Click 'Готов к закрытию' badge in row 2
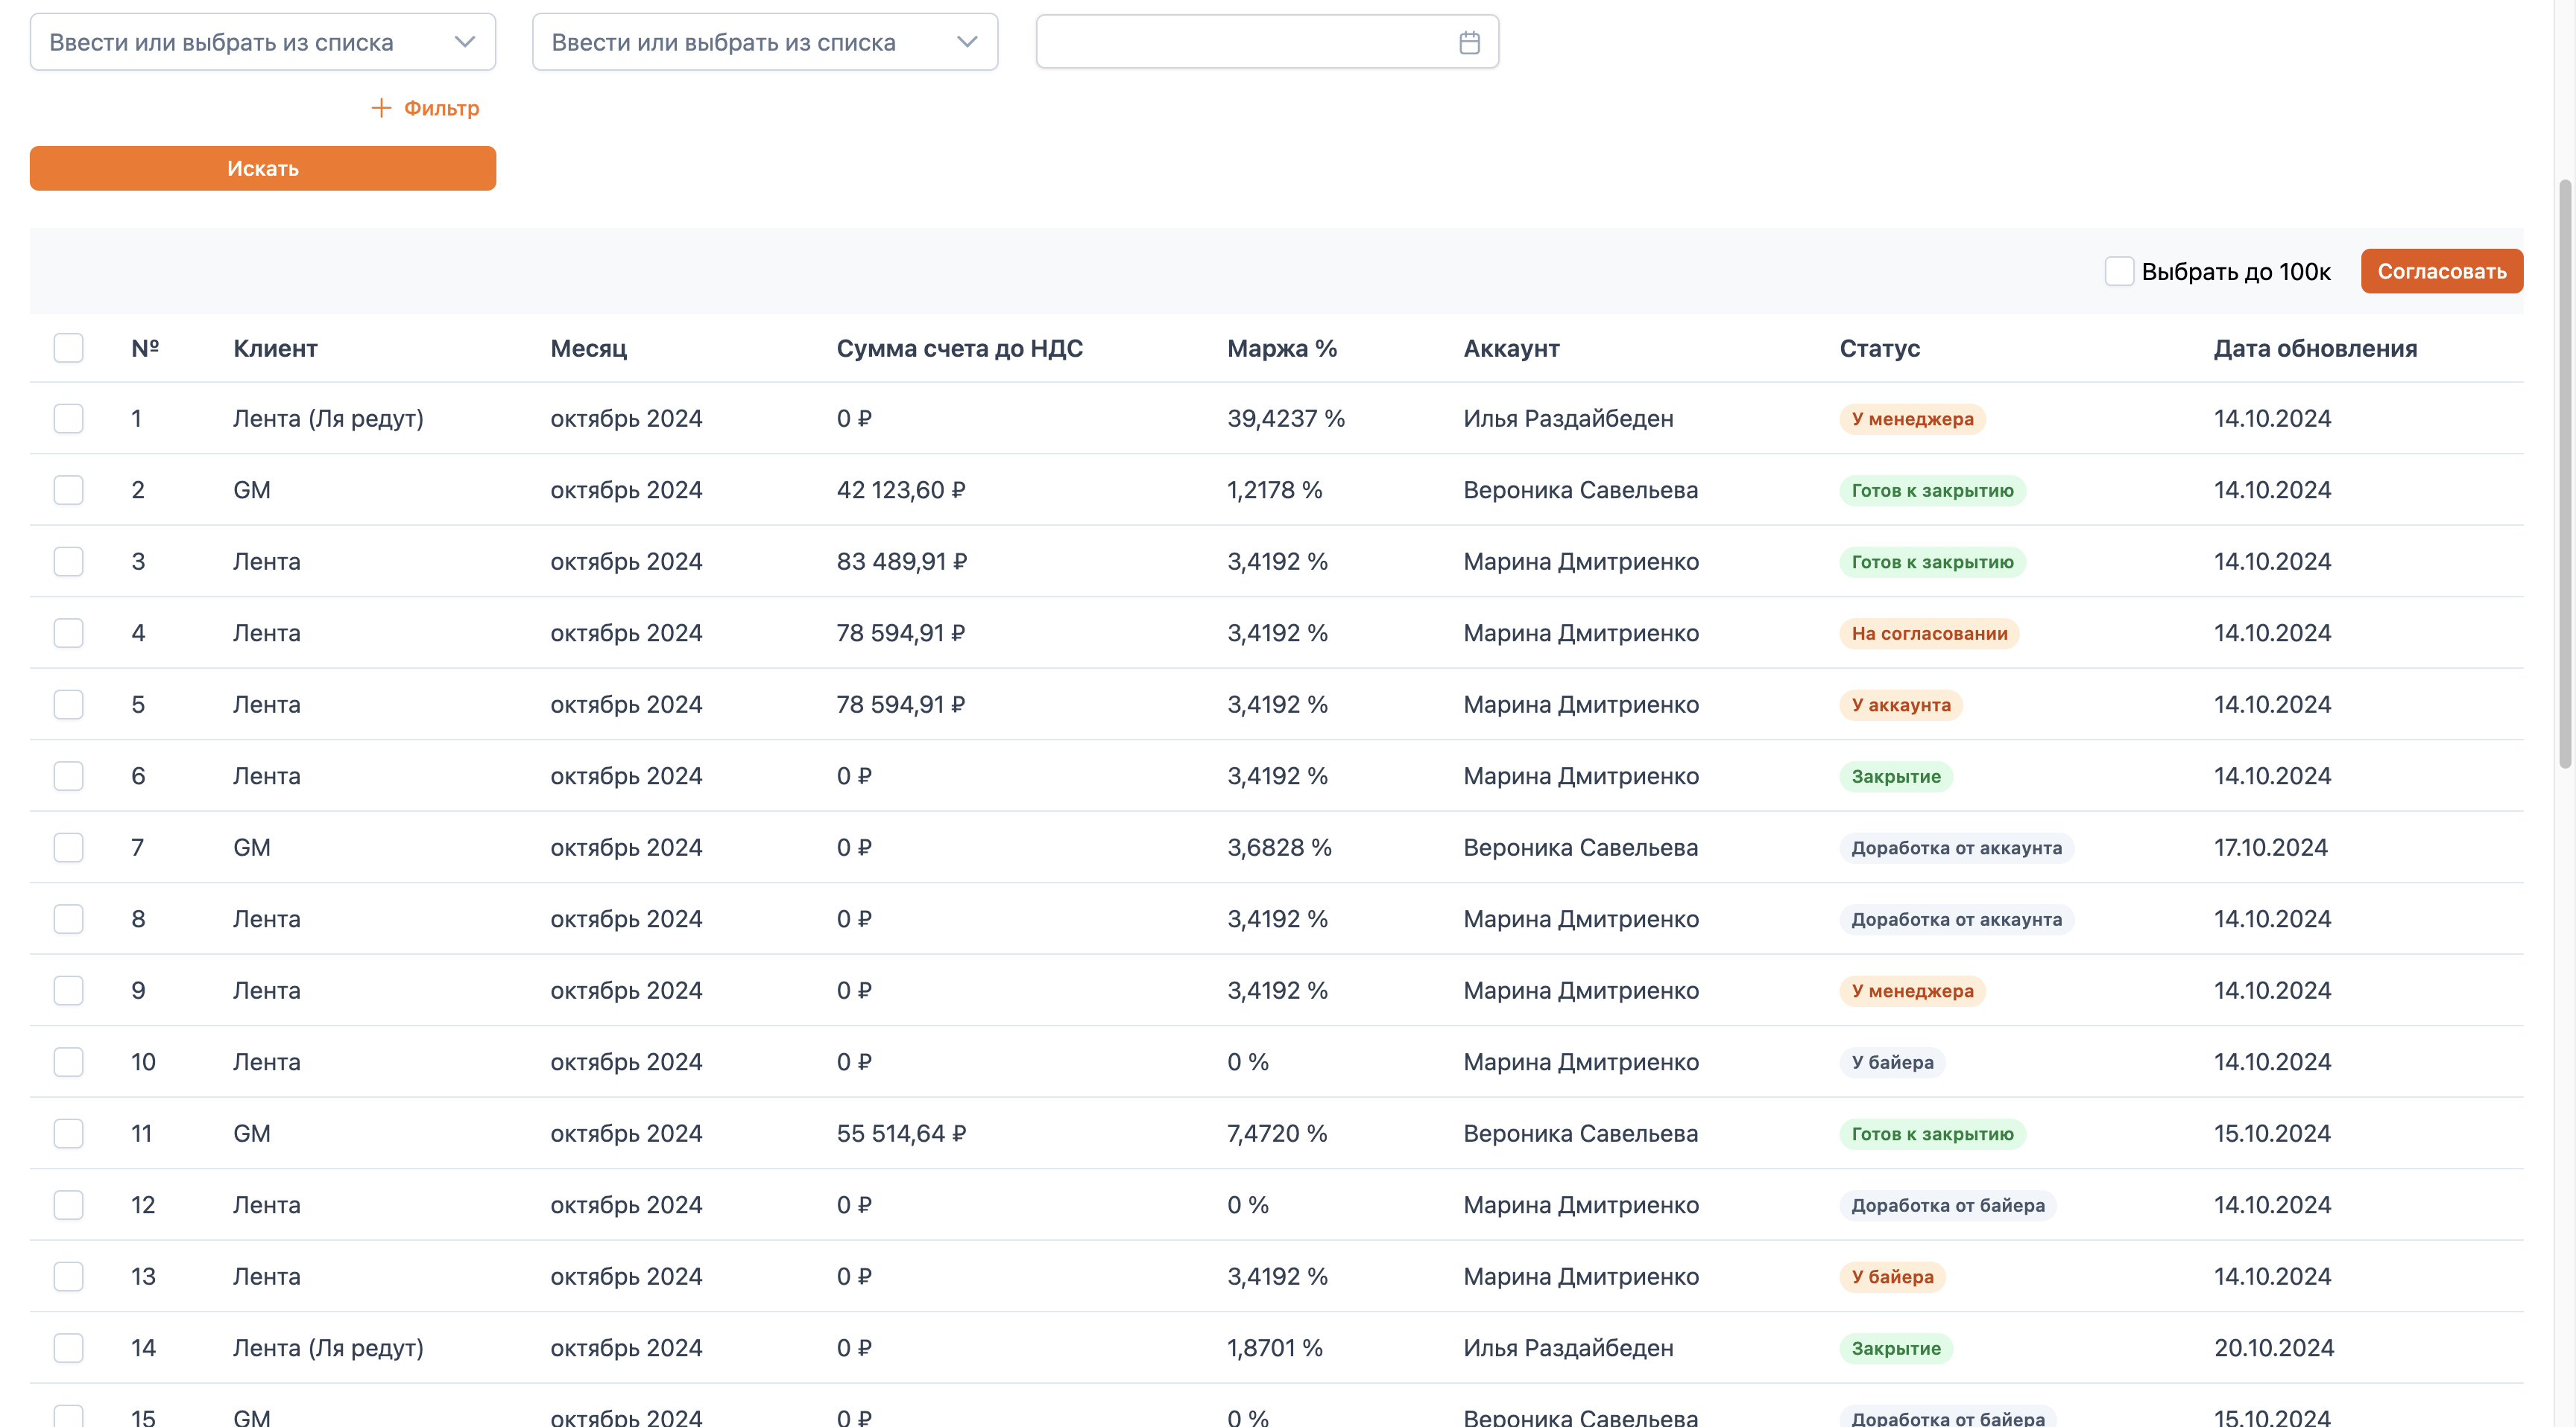This screenshot has width=2576, height=1427. tap(1931, 491)
